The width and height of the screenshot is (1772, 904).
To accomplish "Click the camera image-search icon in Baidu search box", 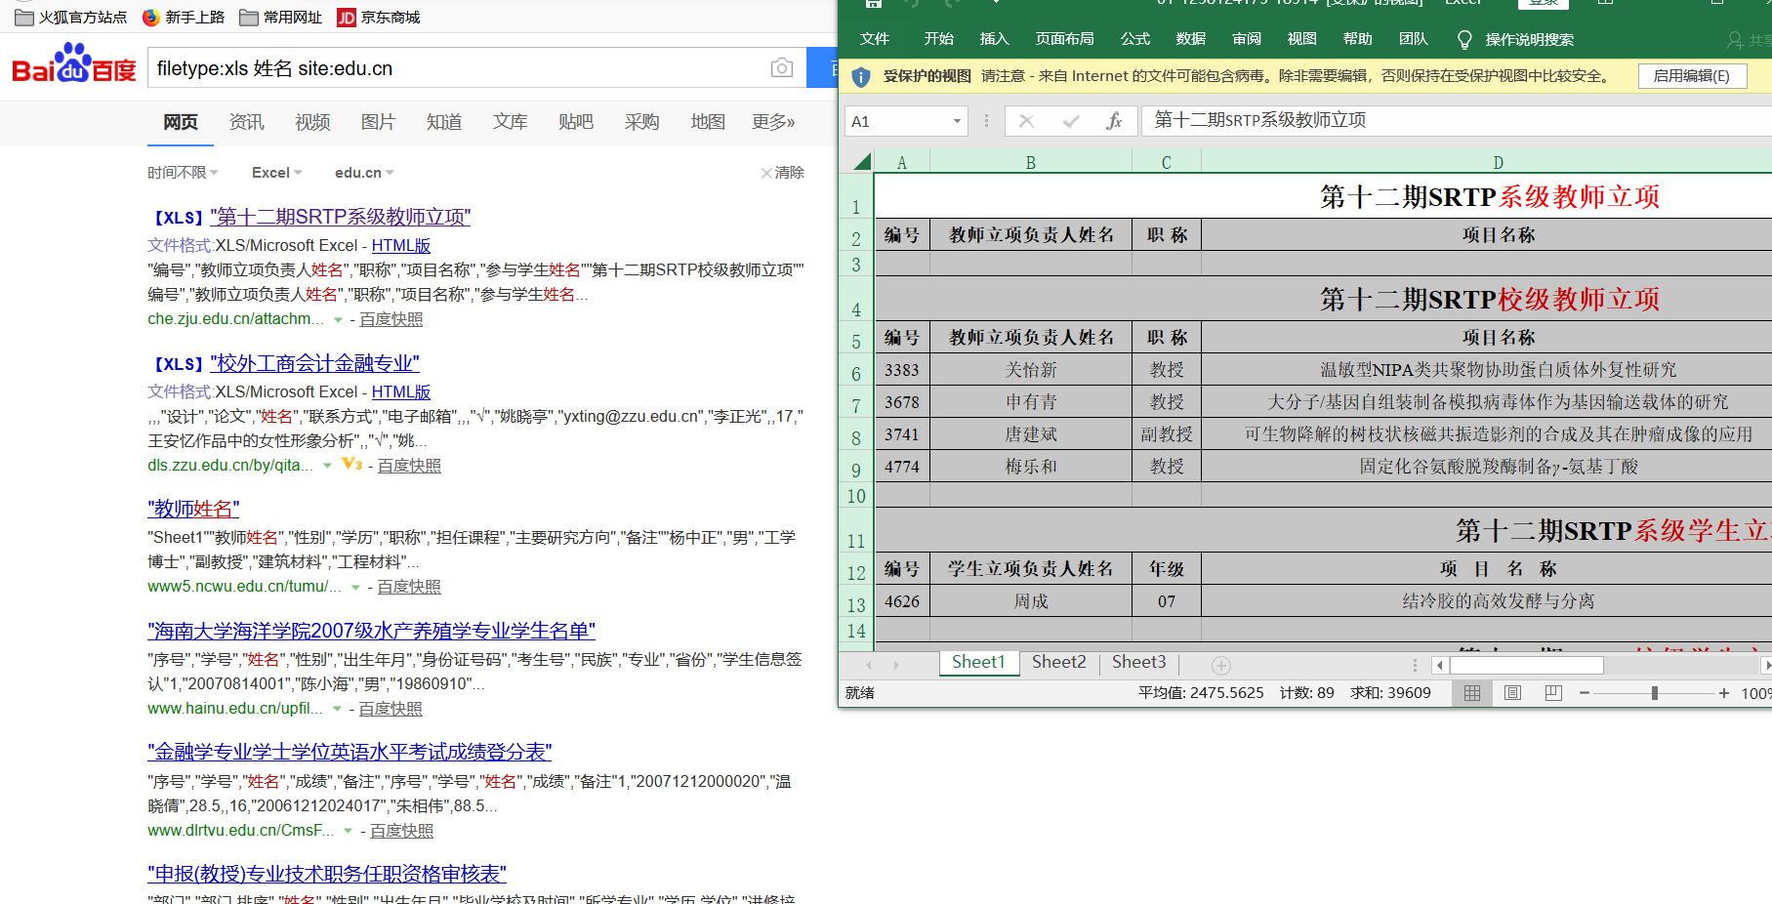I will point(781,68).
